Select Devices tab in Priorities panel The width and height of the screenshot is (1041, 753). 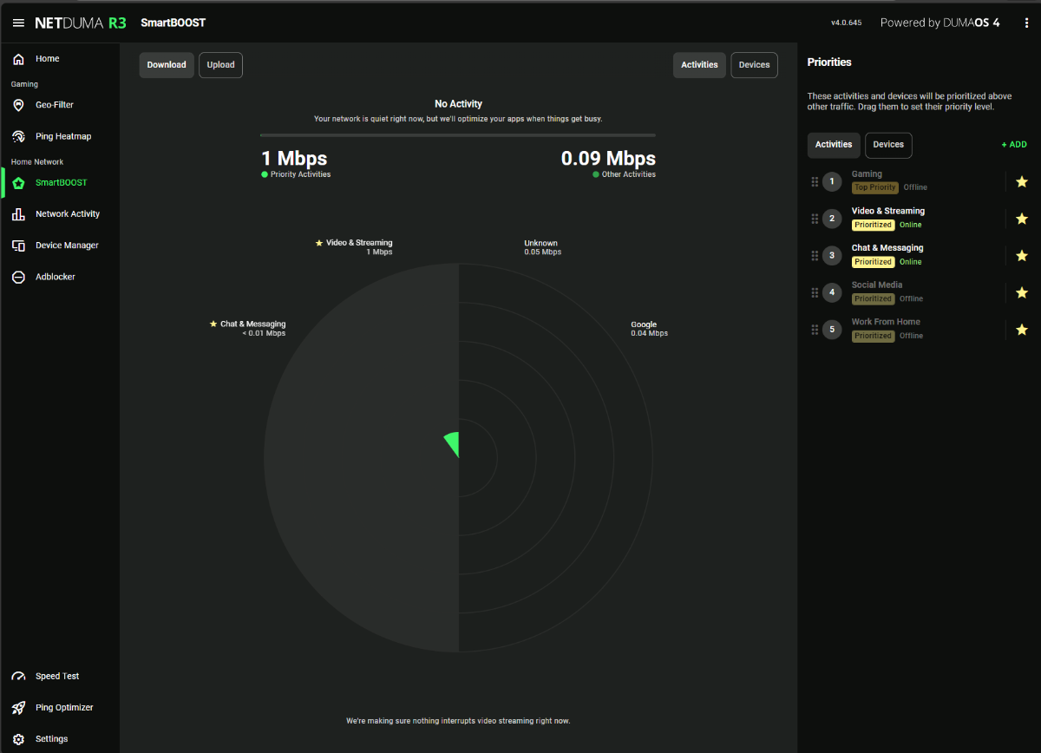887,145
